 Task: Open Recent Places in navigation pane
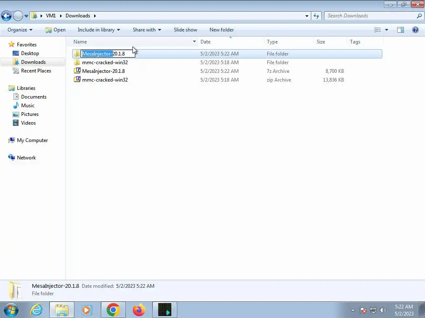pyautogui.click(x=36, y=70)
